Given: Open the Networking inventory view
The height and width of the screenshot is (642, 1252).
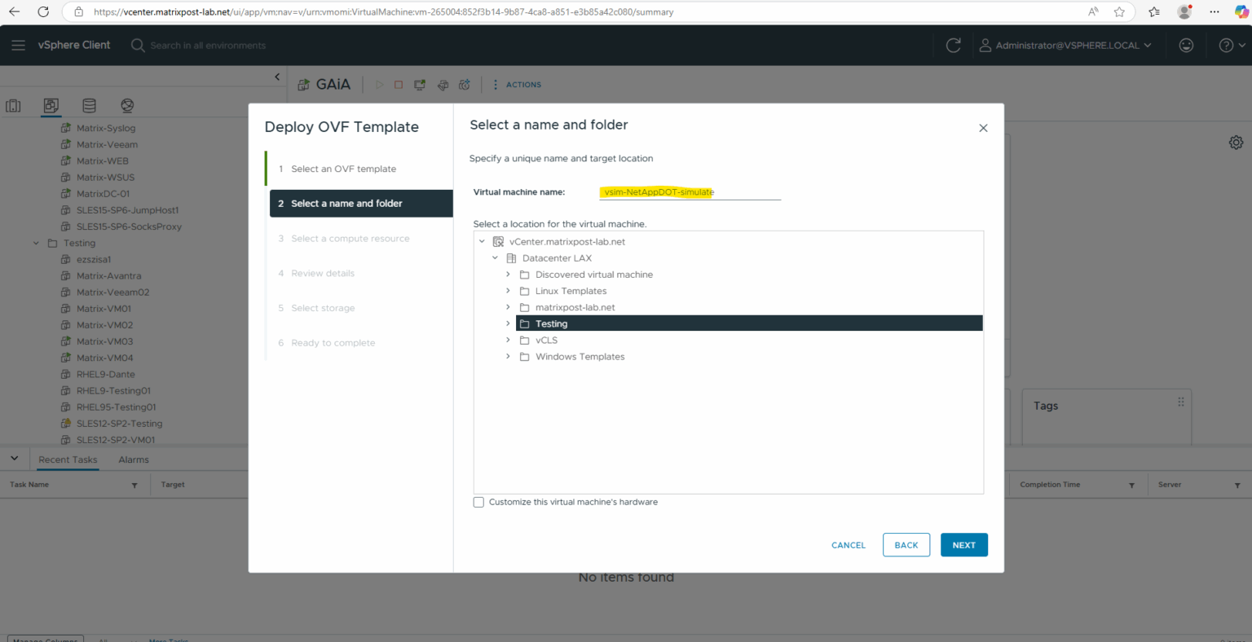Looking at the screenshot, I should [x=127, y=105].
